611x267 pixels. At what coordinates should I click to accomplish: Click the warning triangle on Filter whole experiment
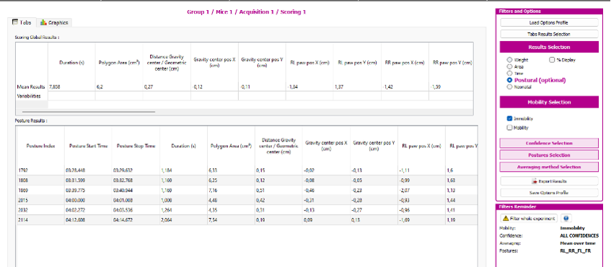pos(506,218)
